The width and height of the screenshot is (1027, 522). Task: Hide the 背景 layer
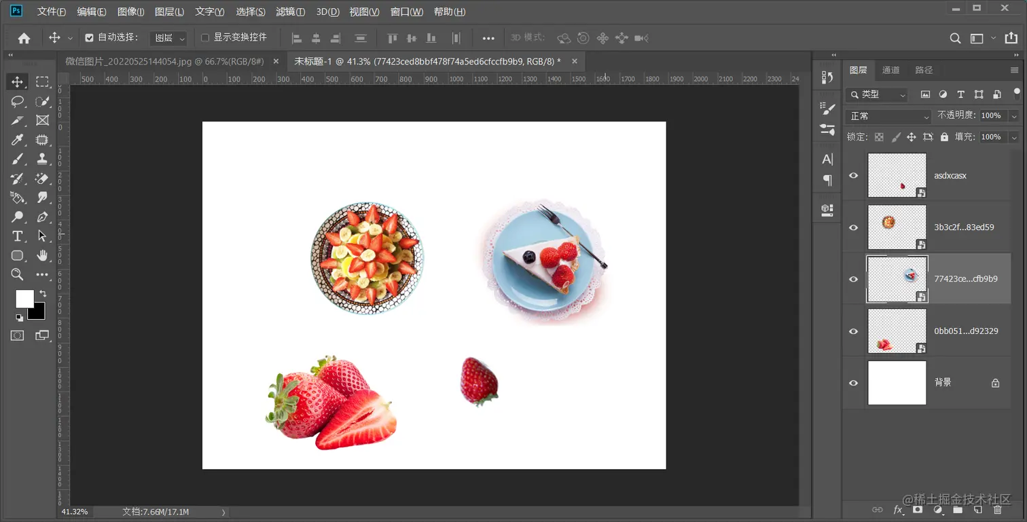click(854, 383)
